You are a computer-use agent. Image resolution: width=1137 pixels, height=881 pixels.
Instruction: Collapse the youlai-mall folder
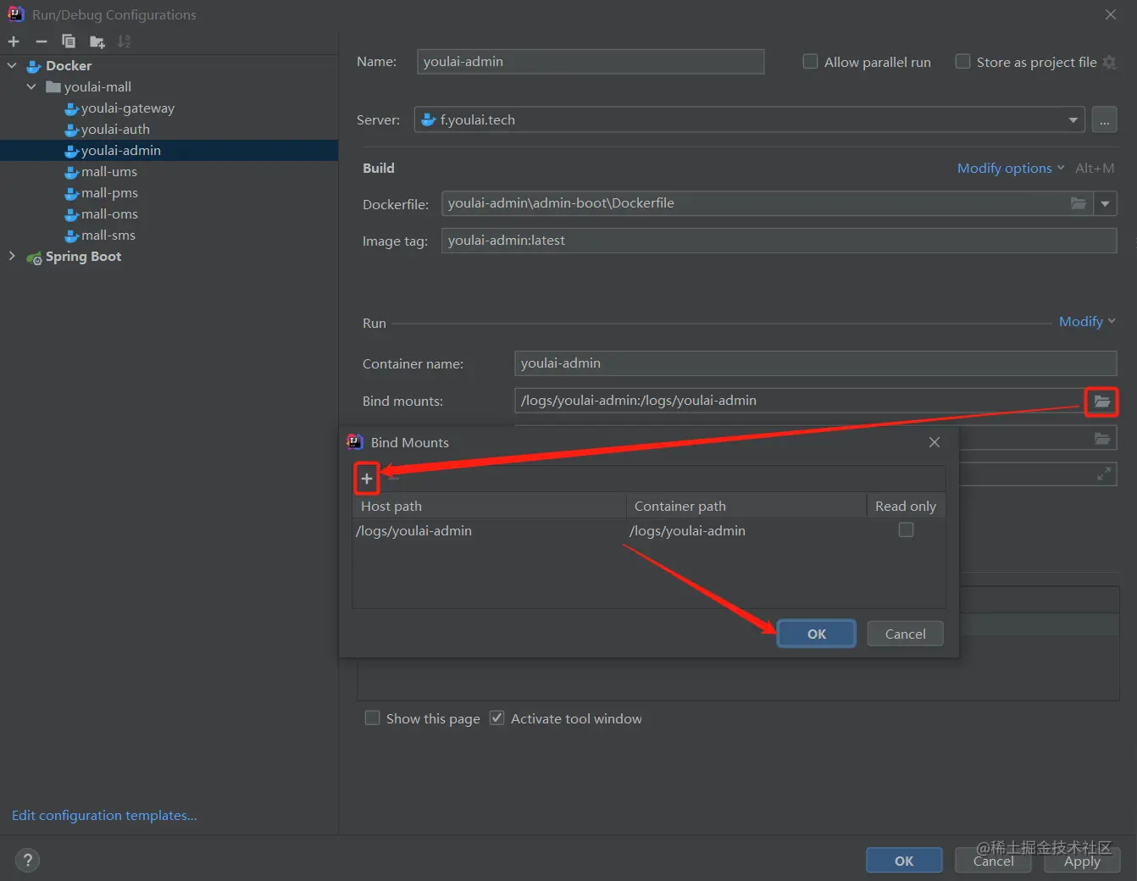pyautogui.click(x=31, y=86)
